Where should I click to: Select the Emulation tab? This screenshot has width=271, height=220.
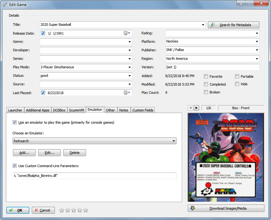[x=95, y=110]
